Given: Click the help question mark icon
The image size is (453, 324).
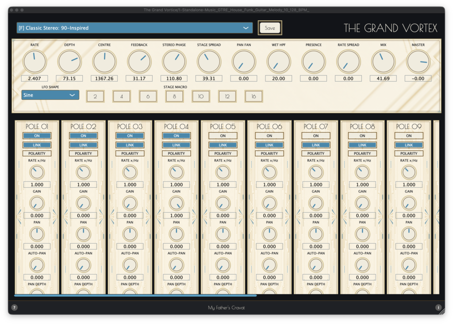Looking at the screenshot, I should [x=14, y=307].
